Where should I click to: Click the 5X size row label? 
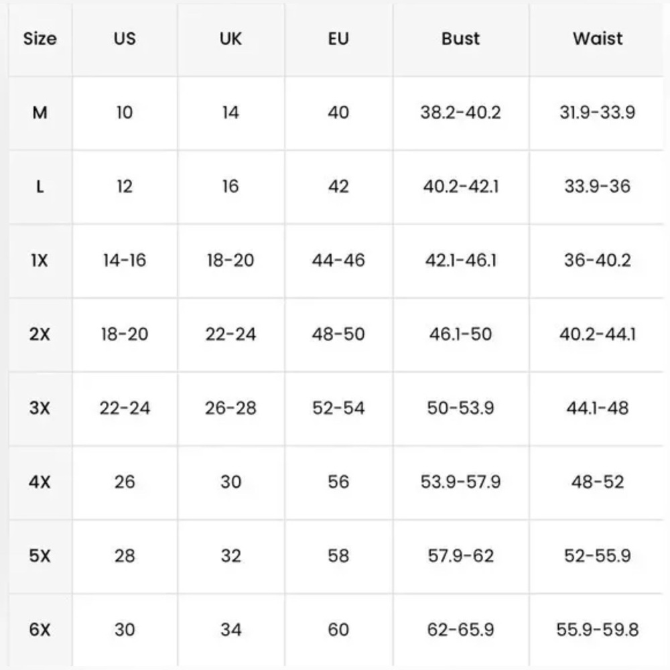(40, 556)
